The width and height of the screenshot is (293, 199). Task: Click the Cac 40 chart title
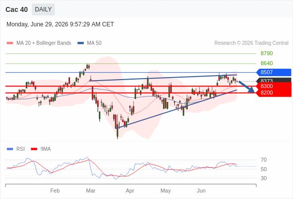16,9
